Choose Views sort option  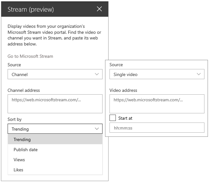pyautogui.click(x=55, y=160)
